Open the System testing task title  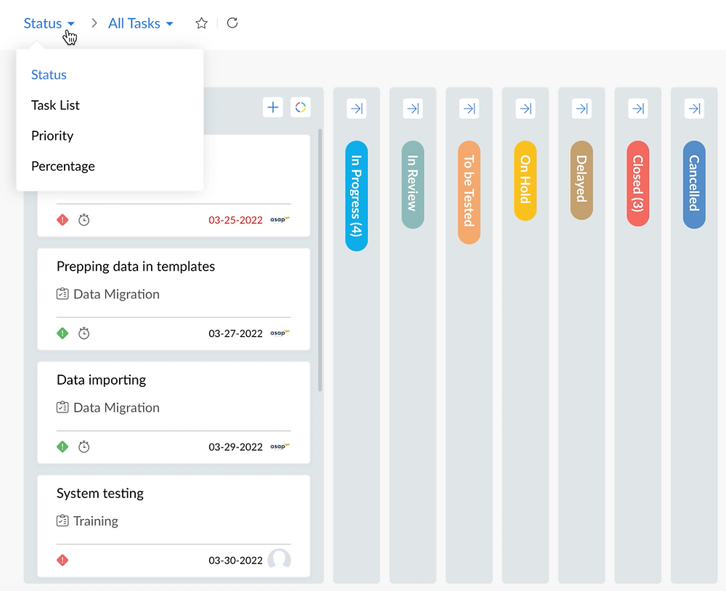click(100, 493)
